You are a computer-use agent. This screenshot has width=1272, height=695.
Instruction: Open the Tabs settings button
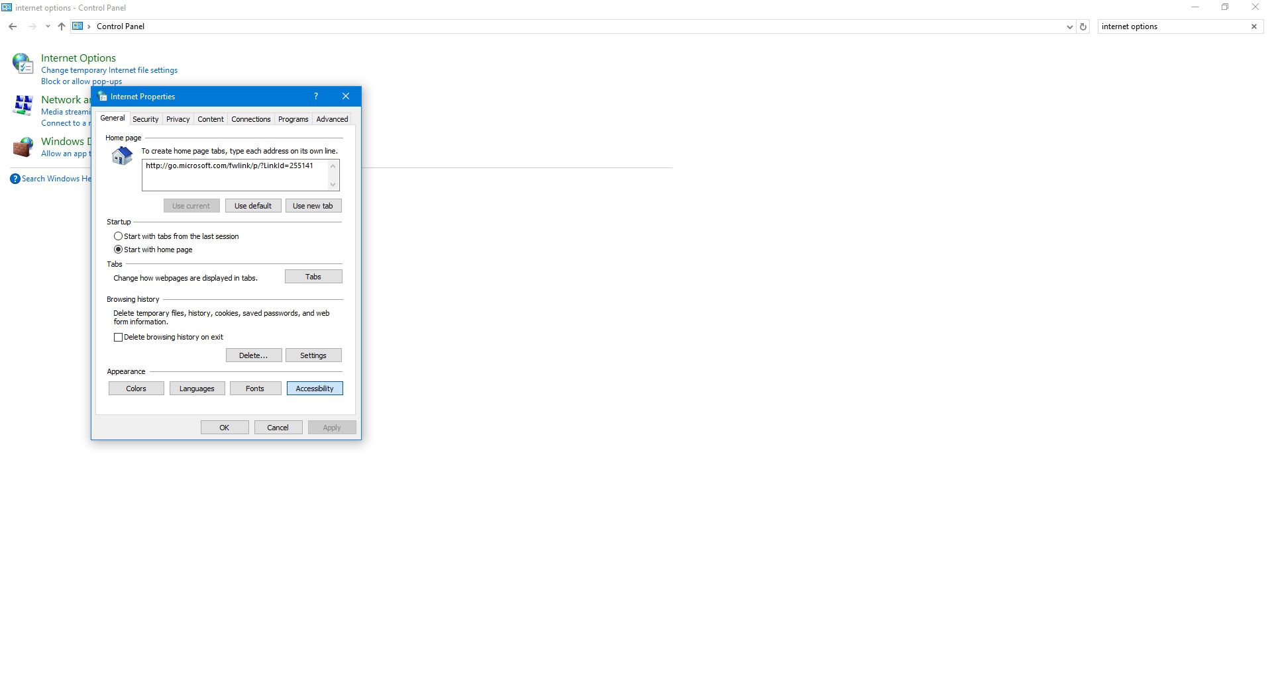[x=313, y=277]
